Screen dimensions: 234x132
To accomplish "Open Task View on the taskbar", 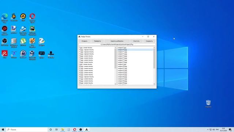I will [57, 129].
